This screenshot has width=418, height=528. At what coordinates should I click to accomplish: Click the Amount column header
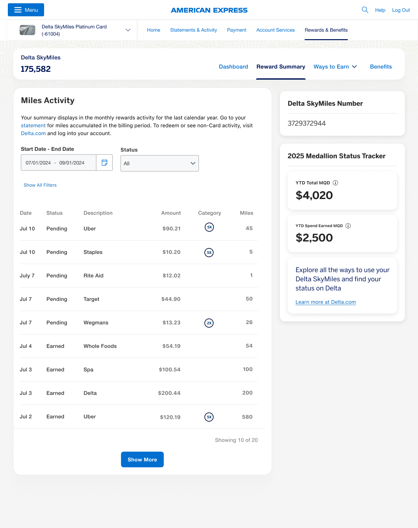[171, 213]
